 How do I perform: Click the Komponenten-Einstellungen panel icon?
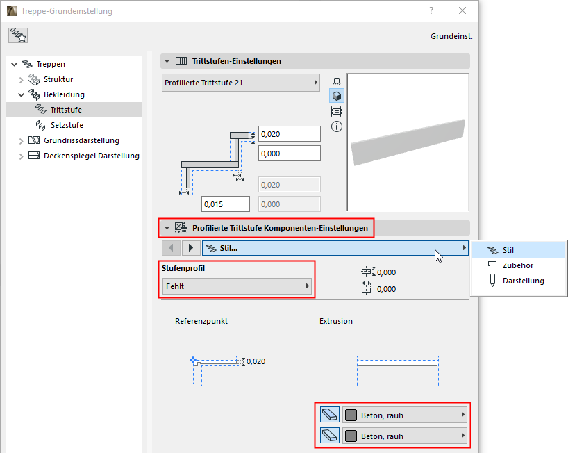click(x=181, y=228)
